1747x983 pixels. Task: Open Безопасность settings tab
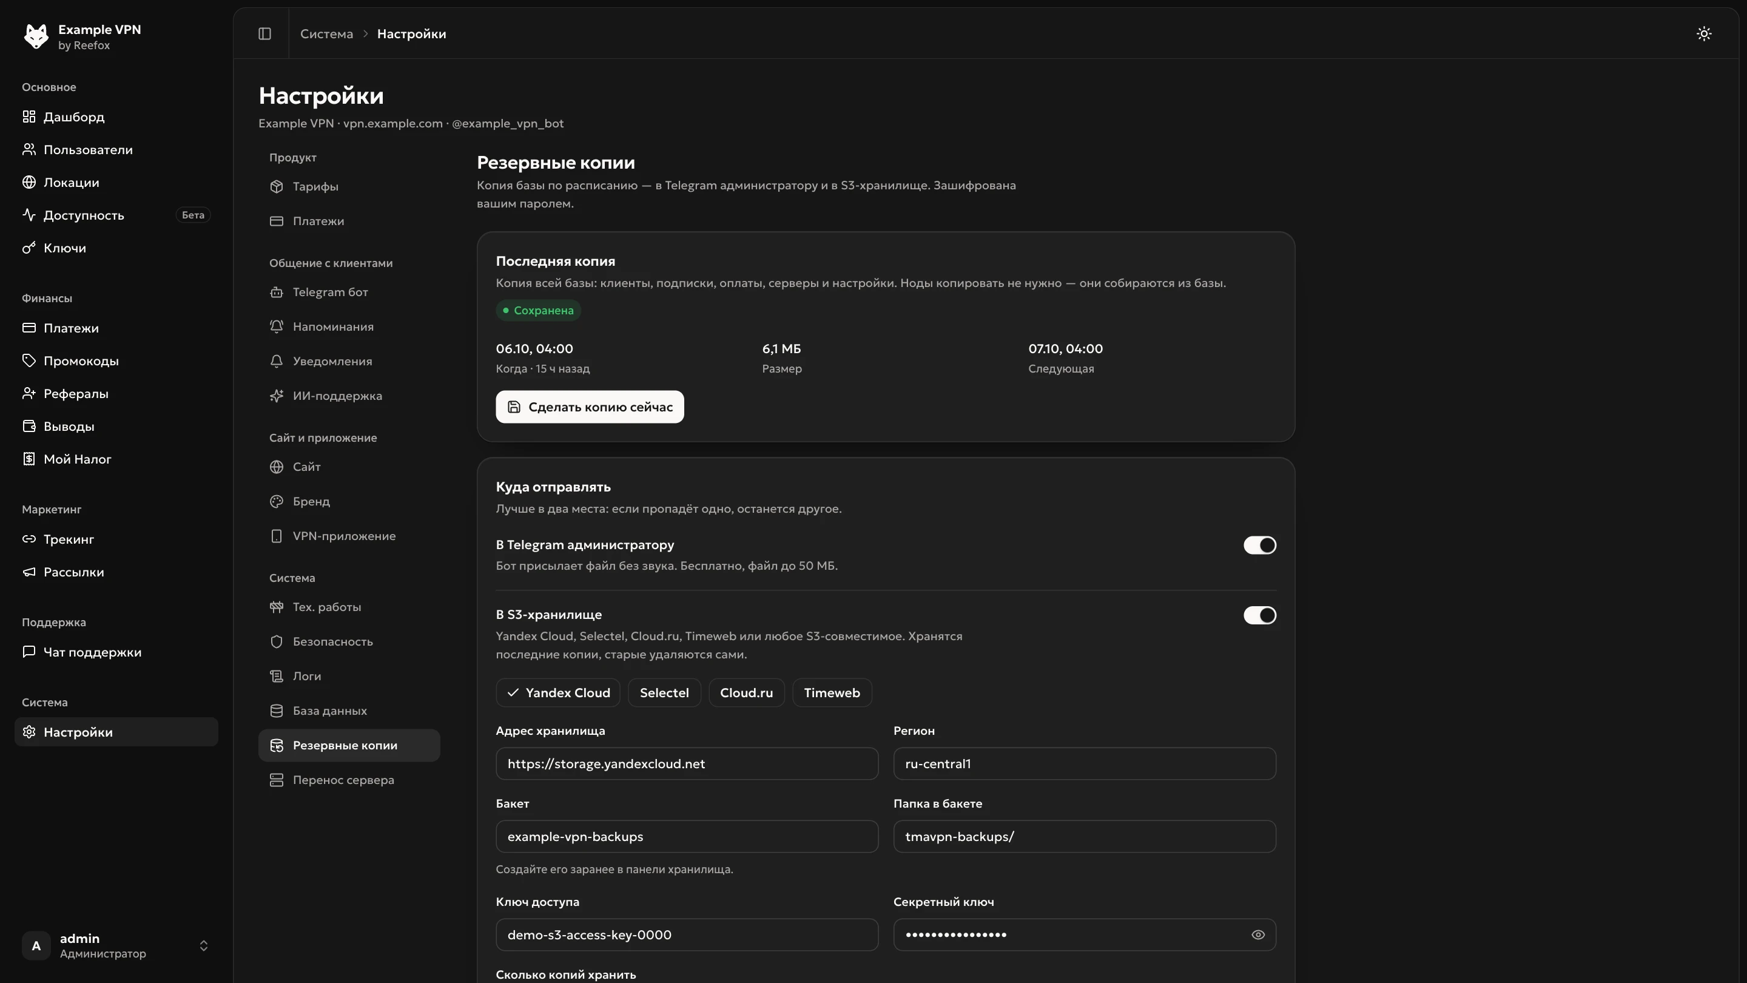click(349, 641)
